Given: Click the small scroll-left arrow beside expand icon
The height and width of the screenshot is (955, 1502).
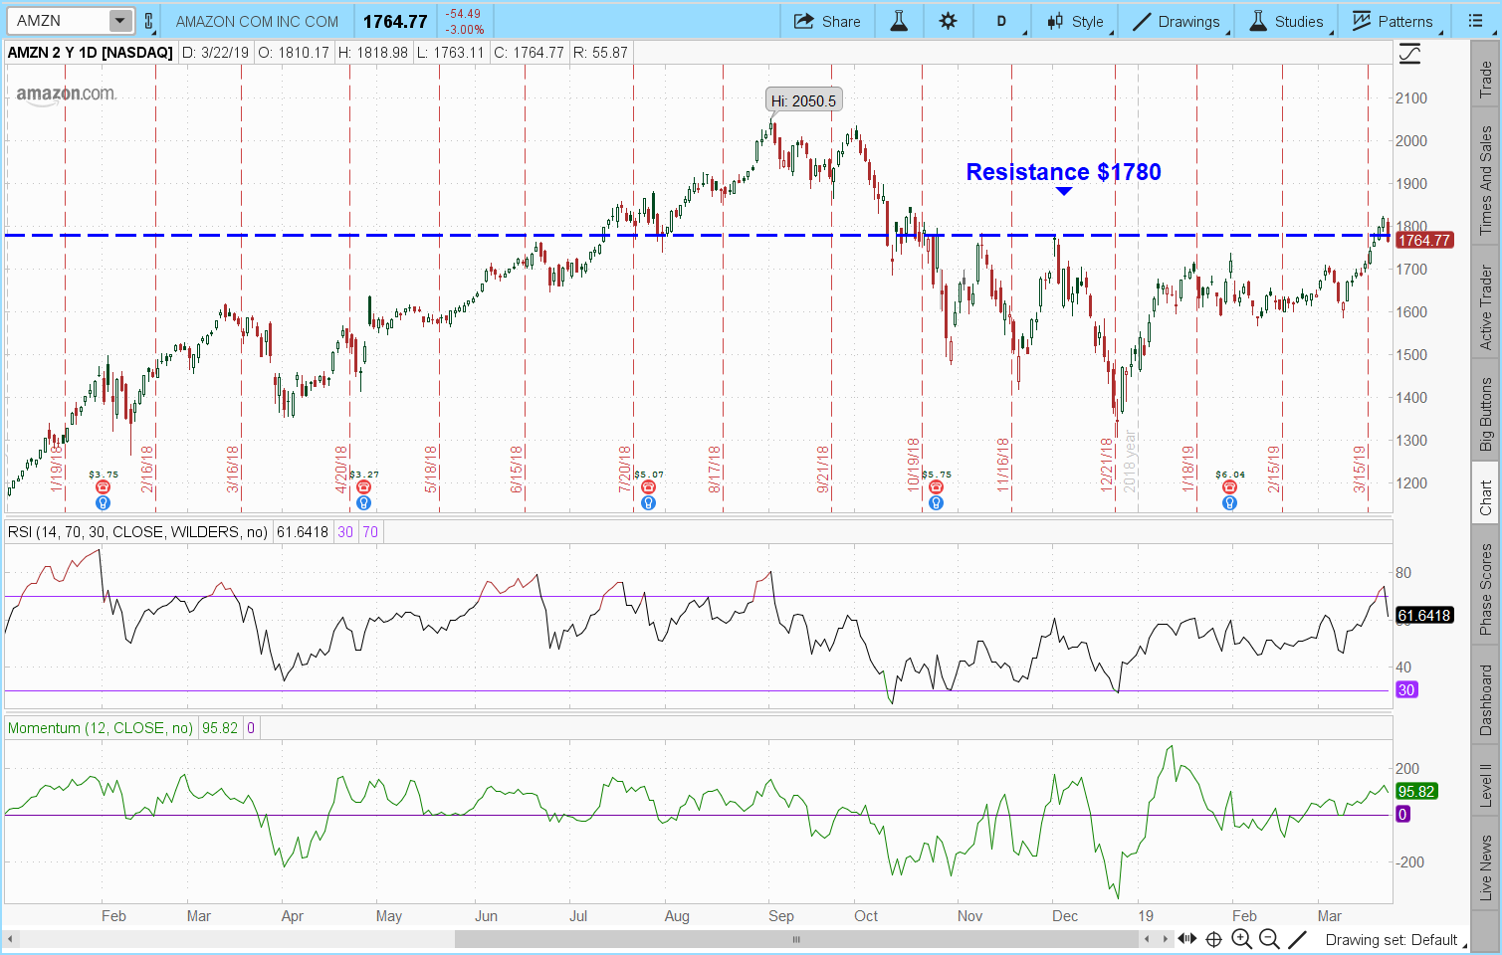Looking at the screenshot, I should coord(1147,939).
